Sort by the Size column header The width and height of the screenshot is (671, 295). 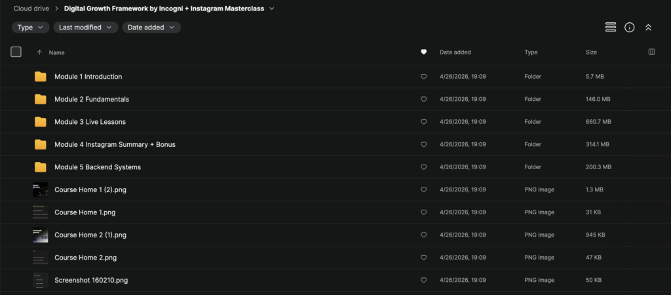[x=592, y=52]
